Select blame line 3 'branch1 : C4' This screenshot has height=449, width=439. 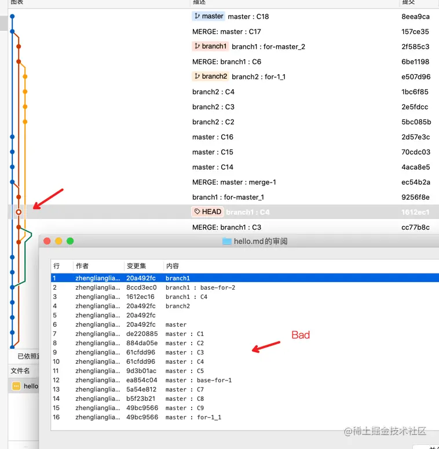[x=244, y=297]
